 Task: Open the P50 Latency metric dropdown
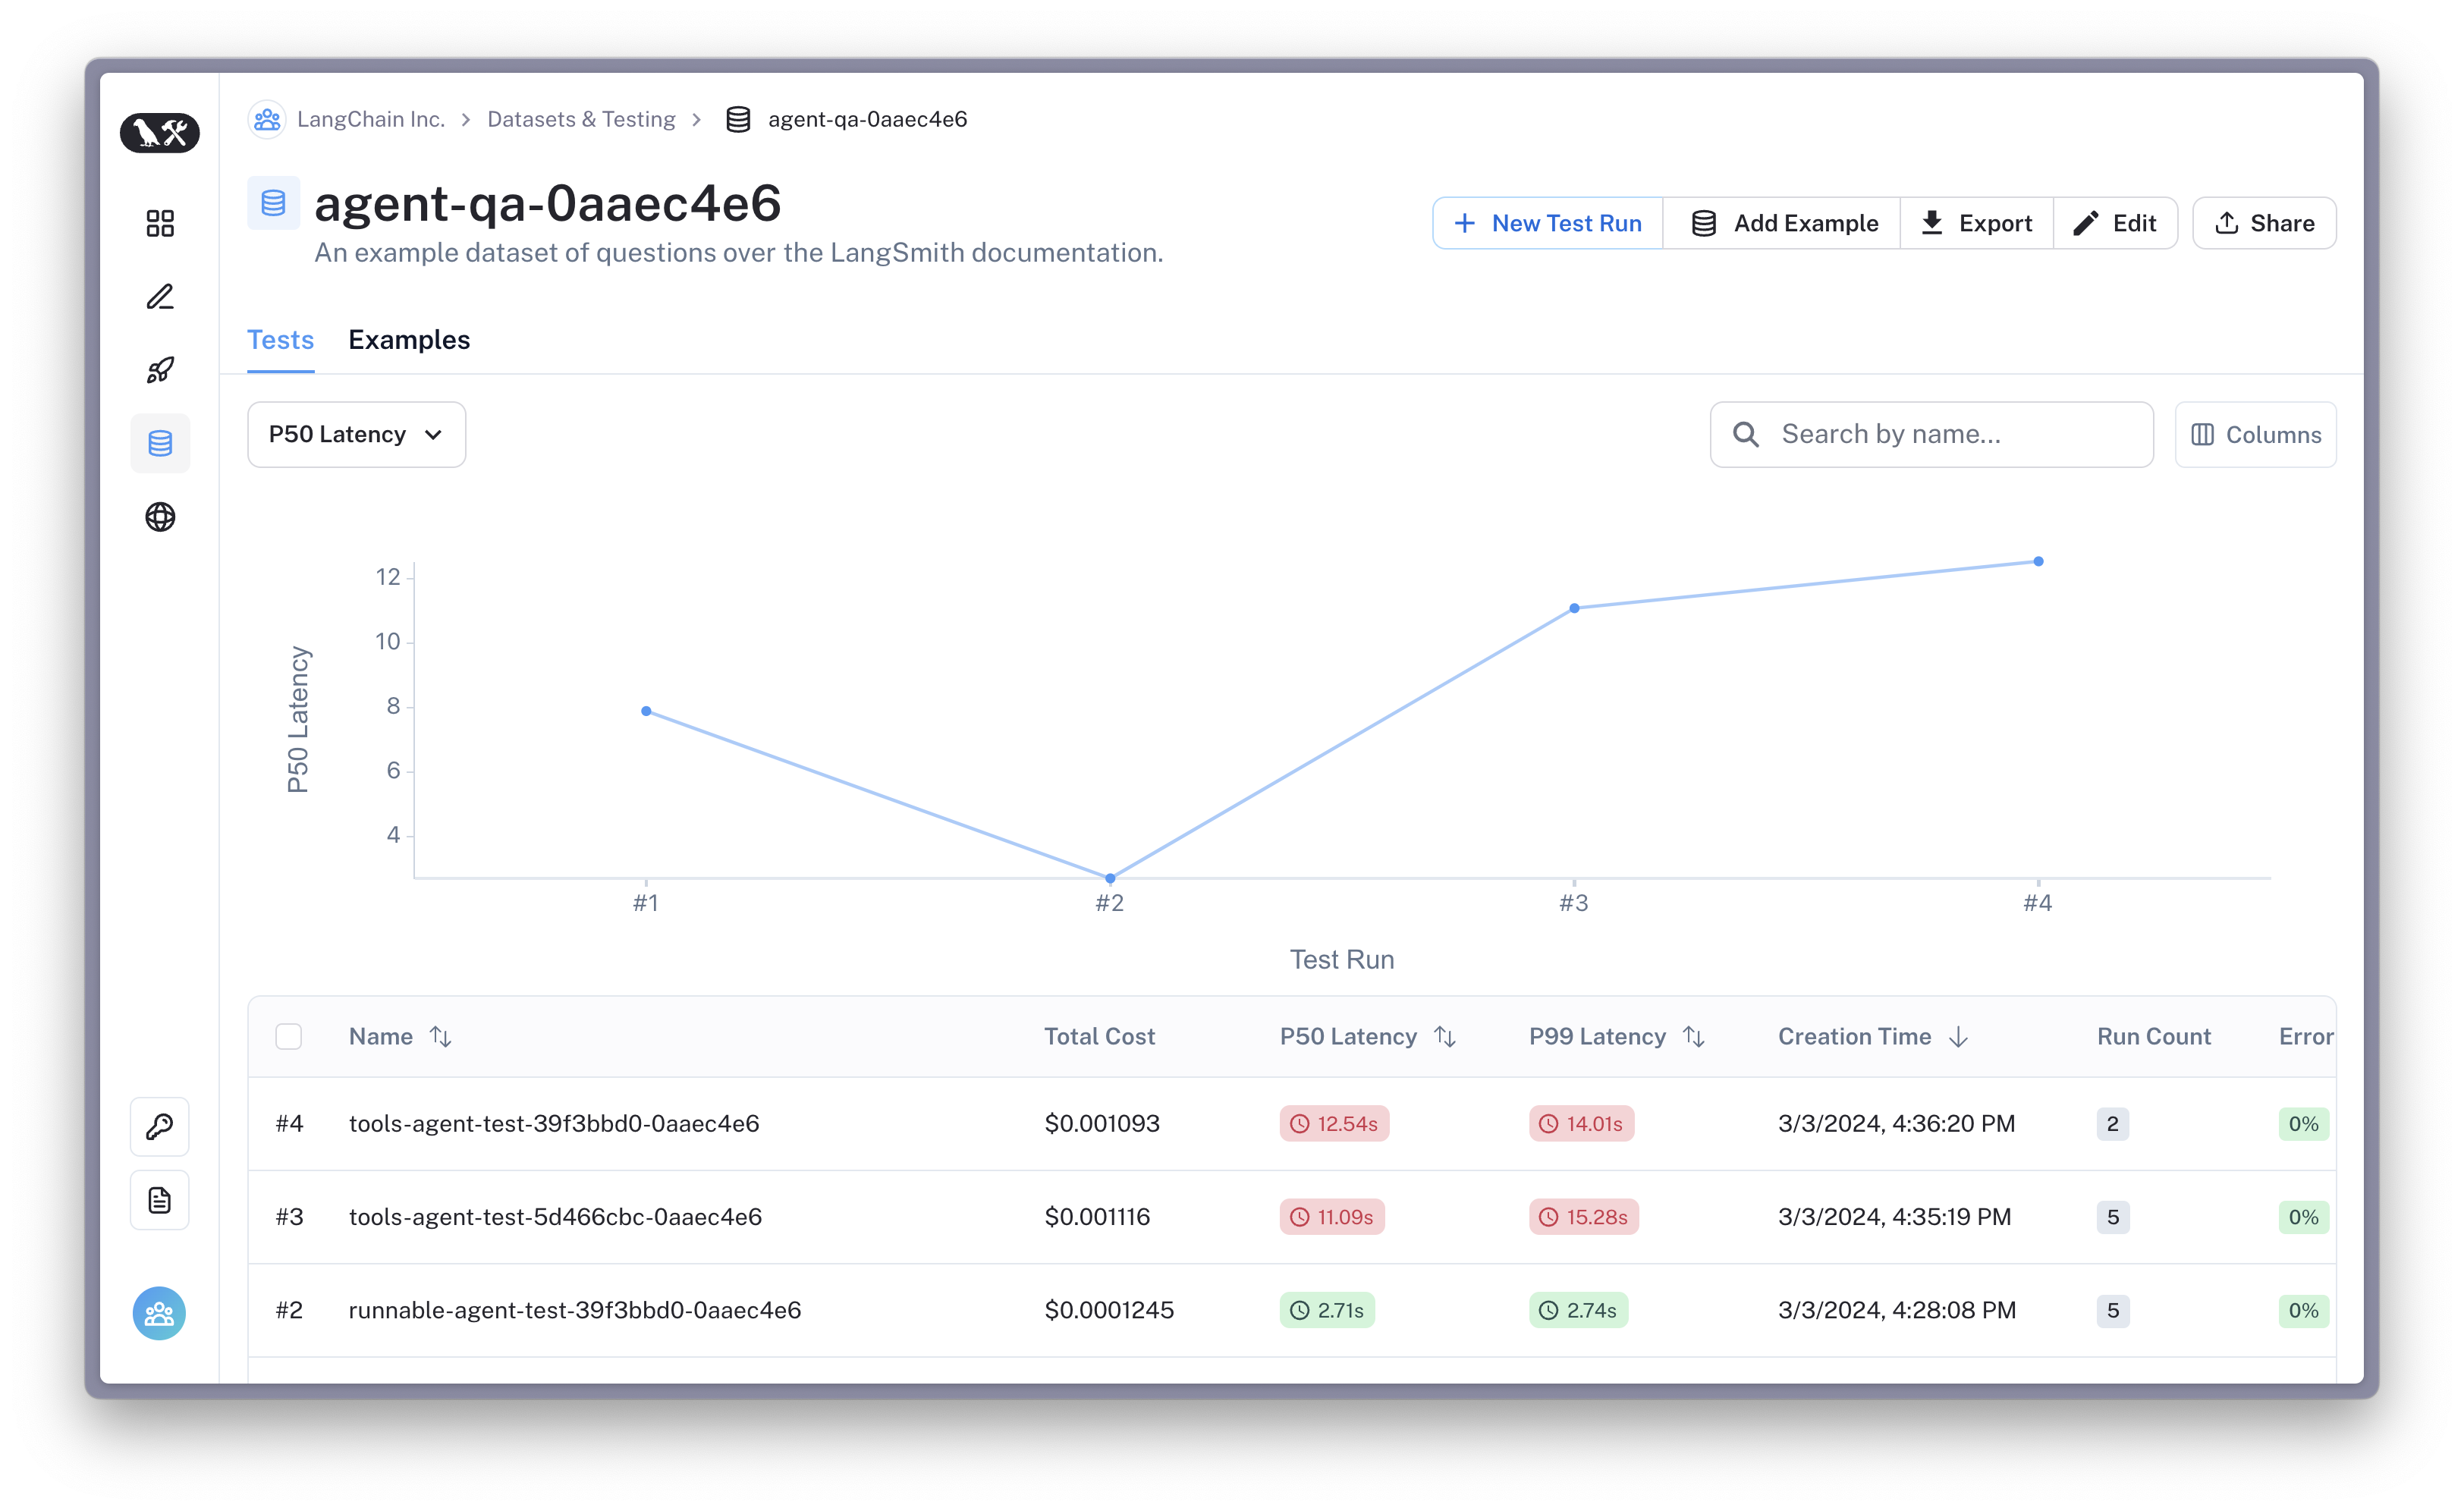tap(357, 434)
